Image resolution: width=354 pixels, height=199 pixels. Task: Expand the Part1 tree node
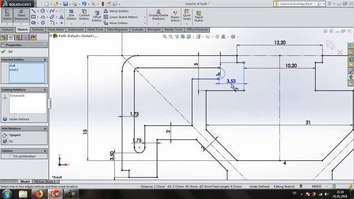[x=51, y=36]
